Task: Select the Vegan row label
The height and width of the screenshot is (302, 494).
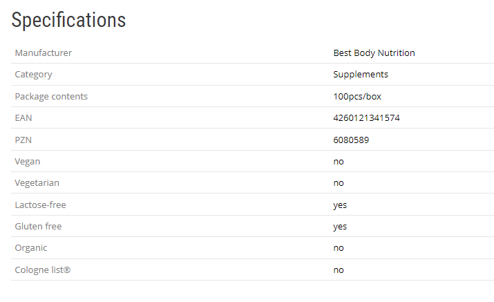Action: [x=28, y=161]
